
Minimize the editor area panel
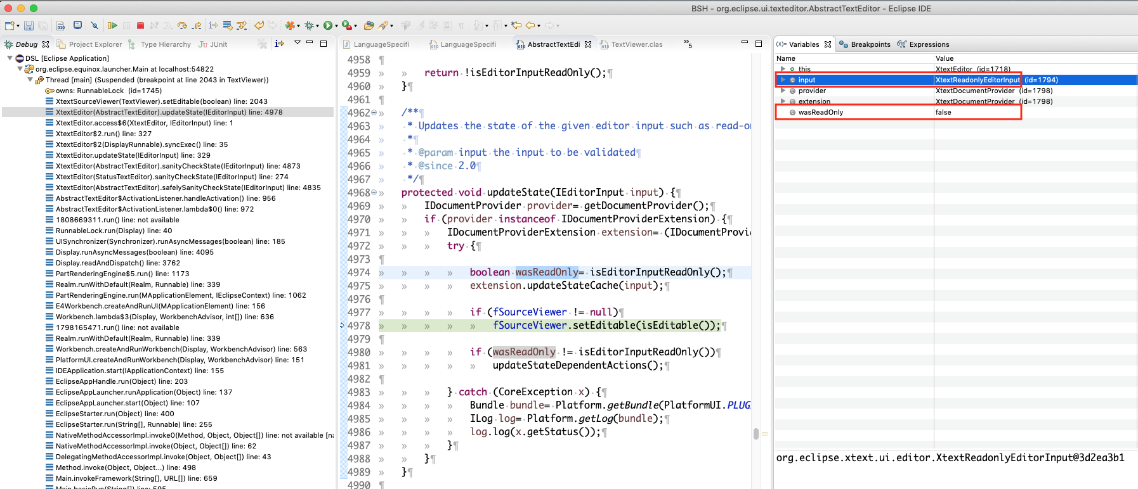pos(745,43)
